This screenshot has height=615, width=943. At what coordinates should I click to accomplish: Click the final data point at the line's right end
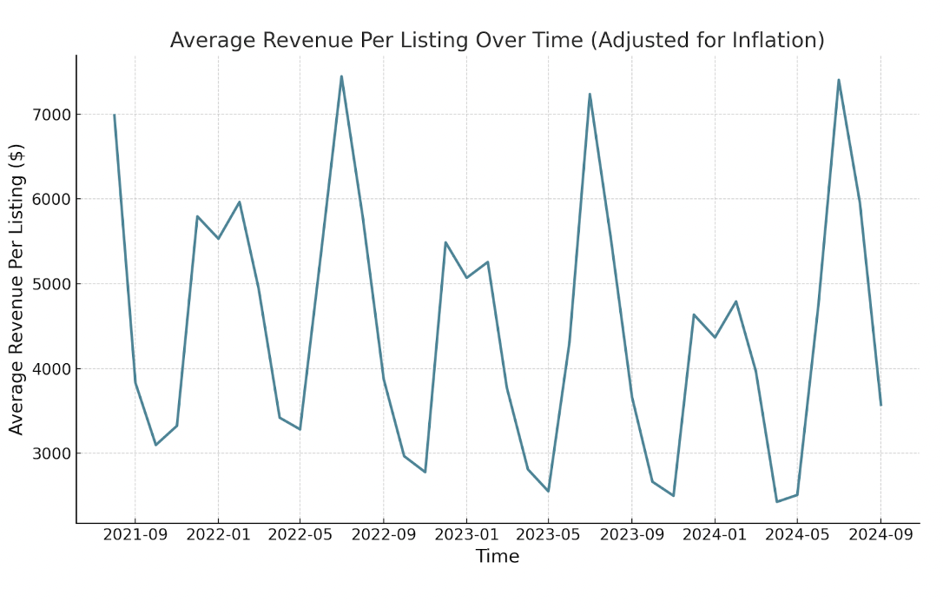pyautogui.click(x=880, y=405)
